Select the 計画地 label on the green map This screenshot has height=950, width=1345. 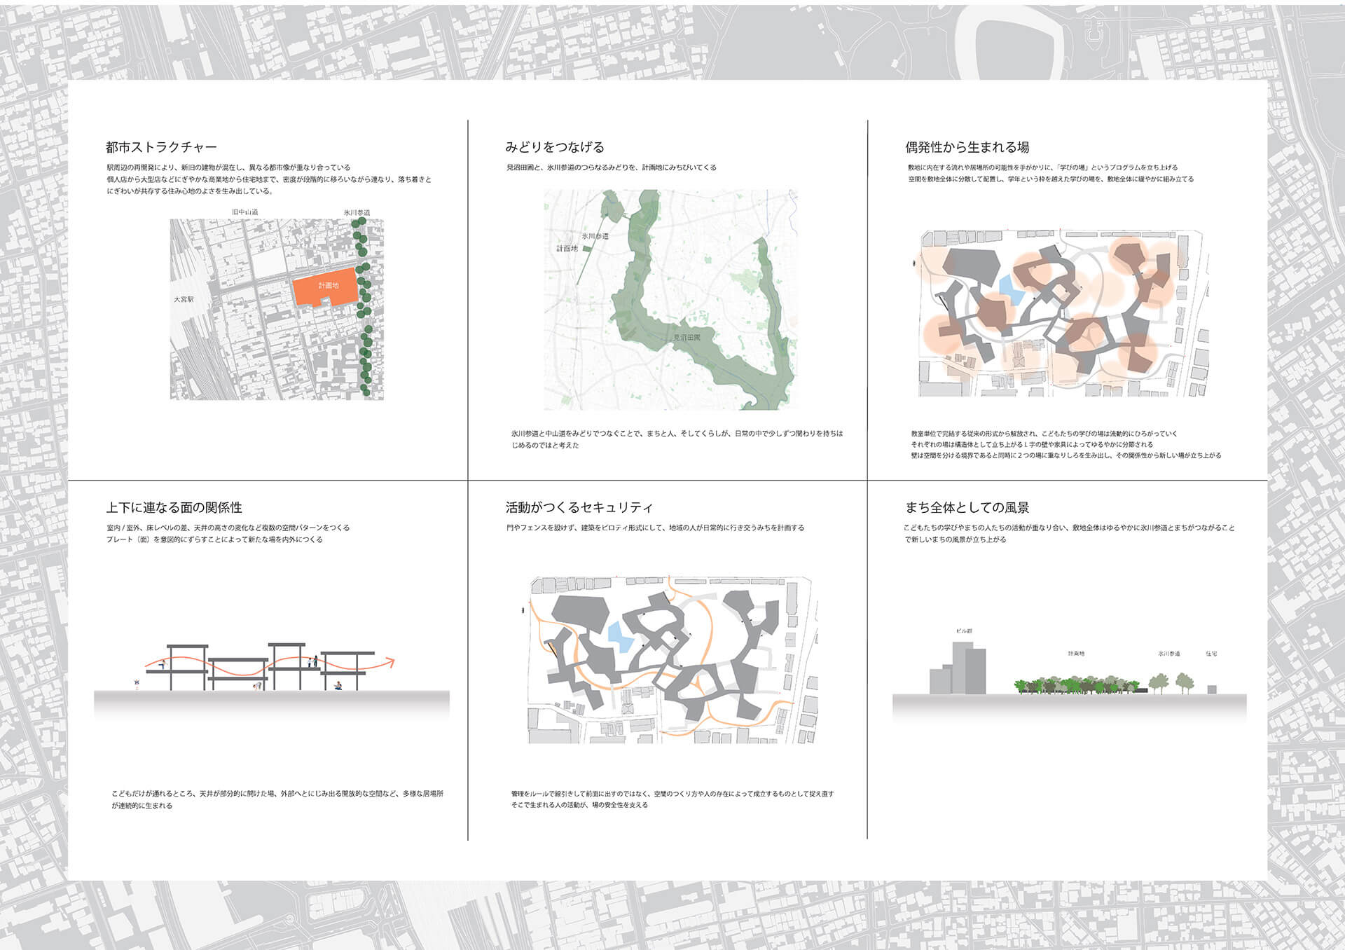(567, 249)
